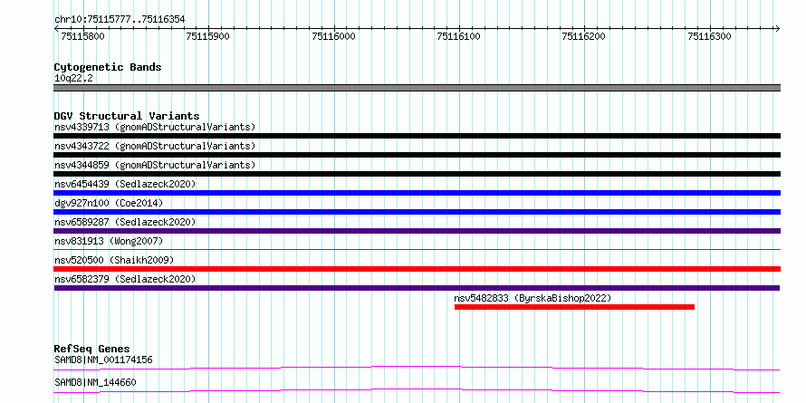Open variant label nsv6582379 (Sedlazeck2020)

point(125,279)
